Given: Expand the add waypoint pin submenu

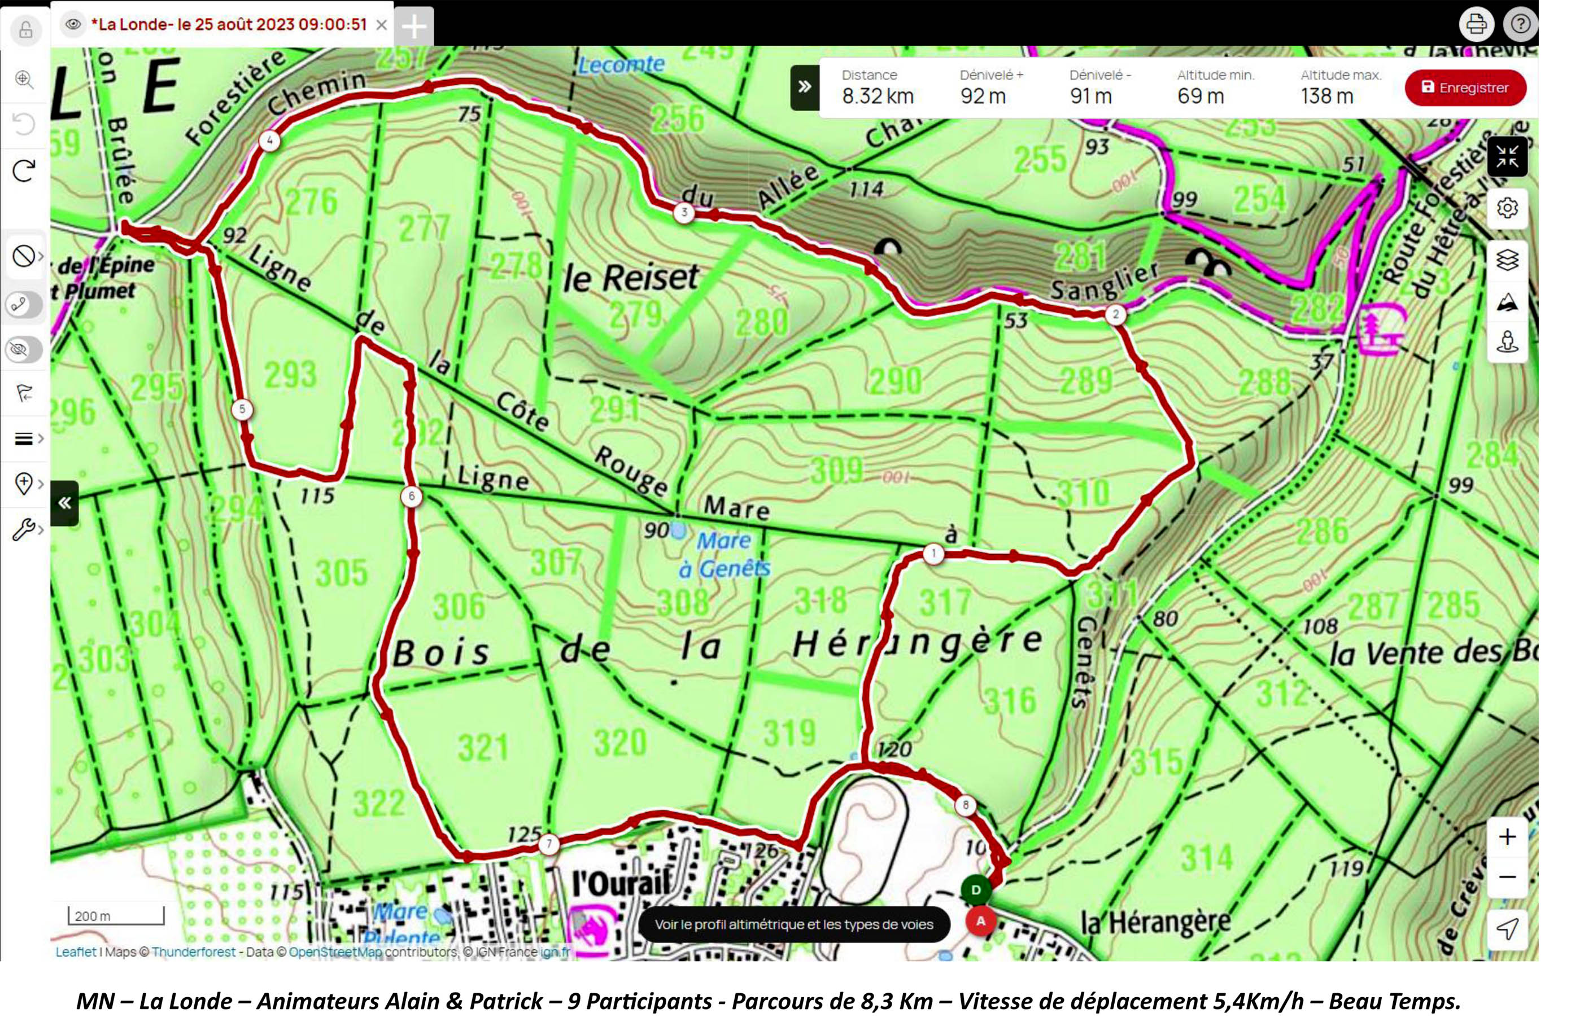Looking at the screenshot, I should [27, 484].
